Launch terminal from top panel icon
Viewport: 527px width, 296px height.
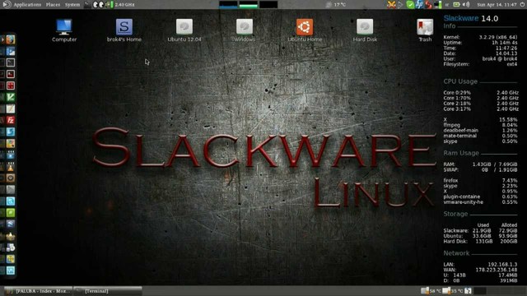point(87,5)
